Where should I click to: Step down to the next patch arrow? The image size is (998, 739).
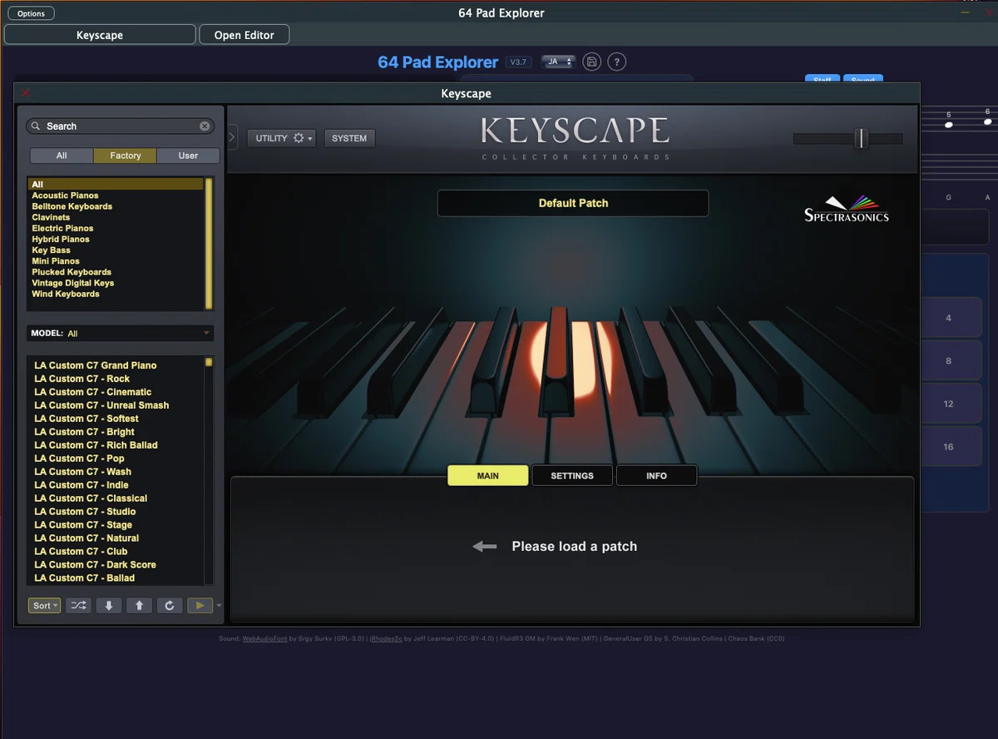tap(109, 606)
